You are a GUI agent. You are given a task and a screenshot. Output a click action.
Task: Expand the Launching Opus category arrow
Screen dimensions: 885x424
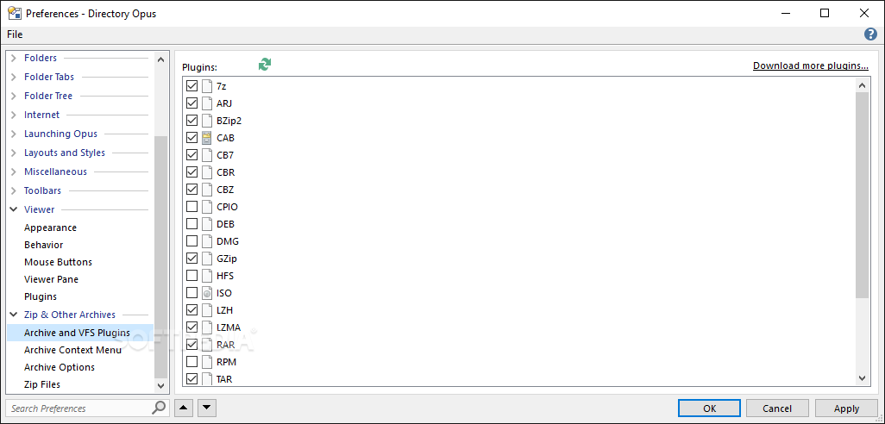[x=14, y=134]
